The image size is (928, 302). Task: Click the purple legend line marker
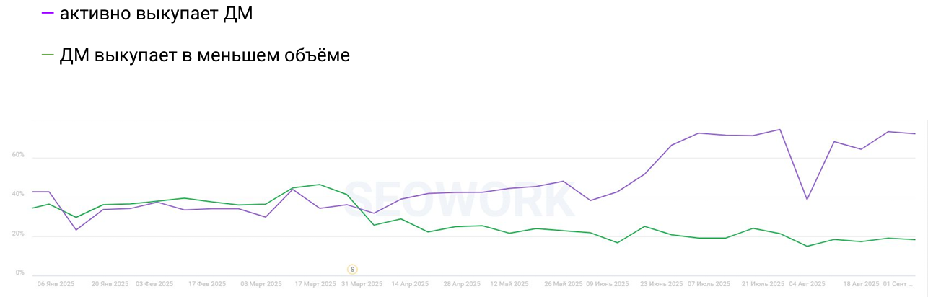(48, 13)
